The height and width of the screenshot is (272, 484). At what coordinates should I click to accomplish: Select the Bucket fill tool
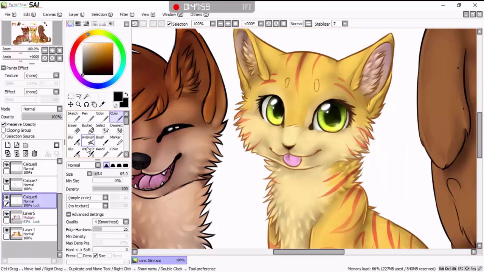click(x=87, y=128)
